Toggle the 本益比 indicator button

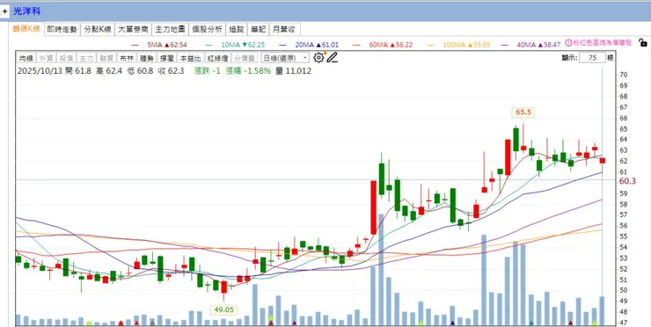[190, 58]
